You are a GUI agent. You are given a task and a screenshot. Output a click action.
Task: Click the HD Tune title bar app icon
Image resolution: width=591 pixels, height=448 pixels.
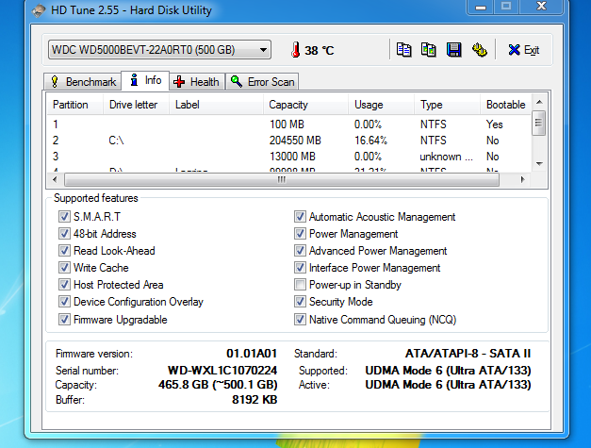[x=39, y=10]
